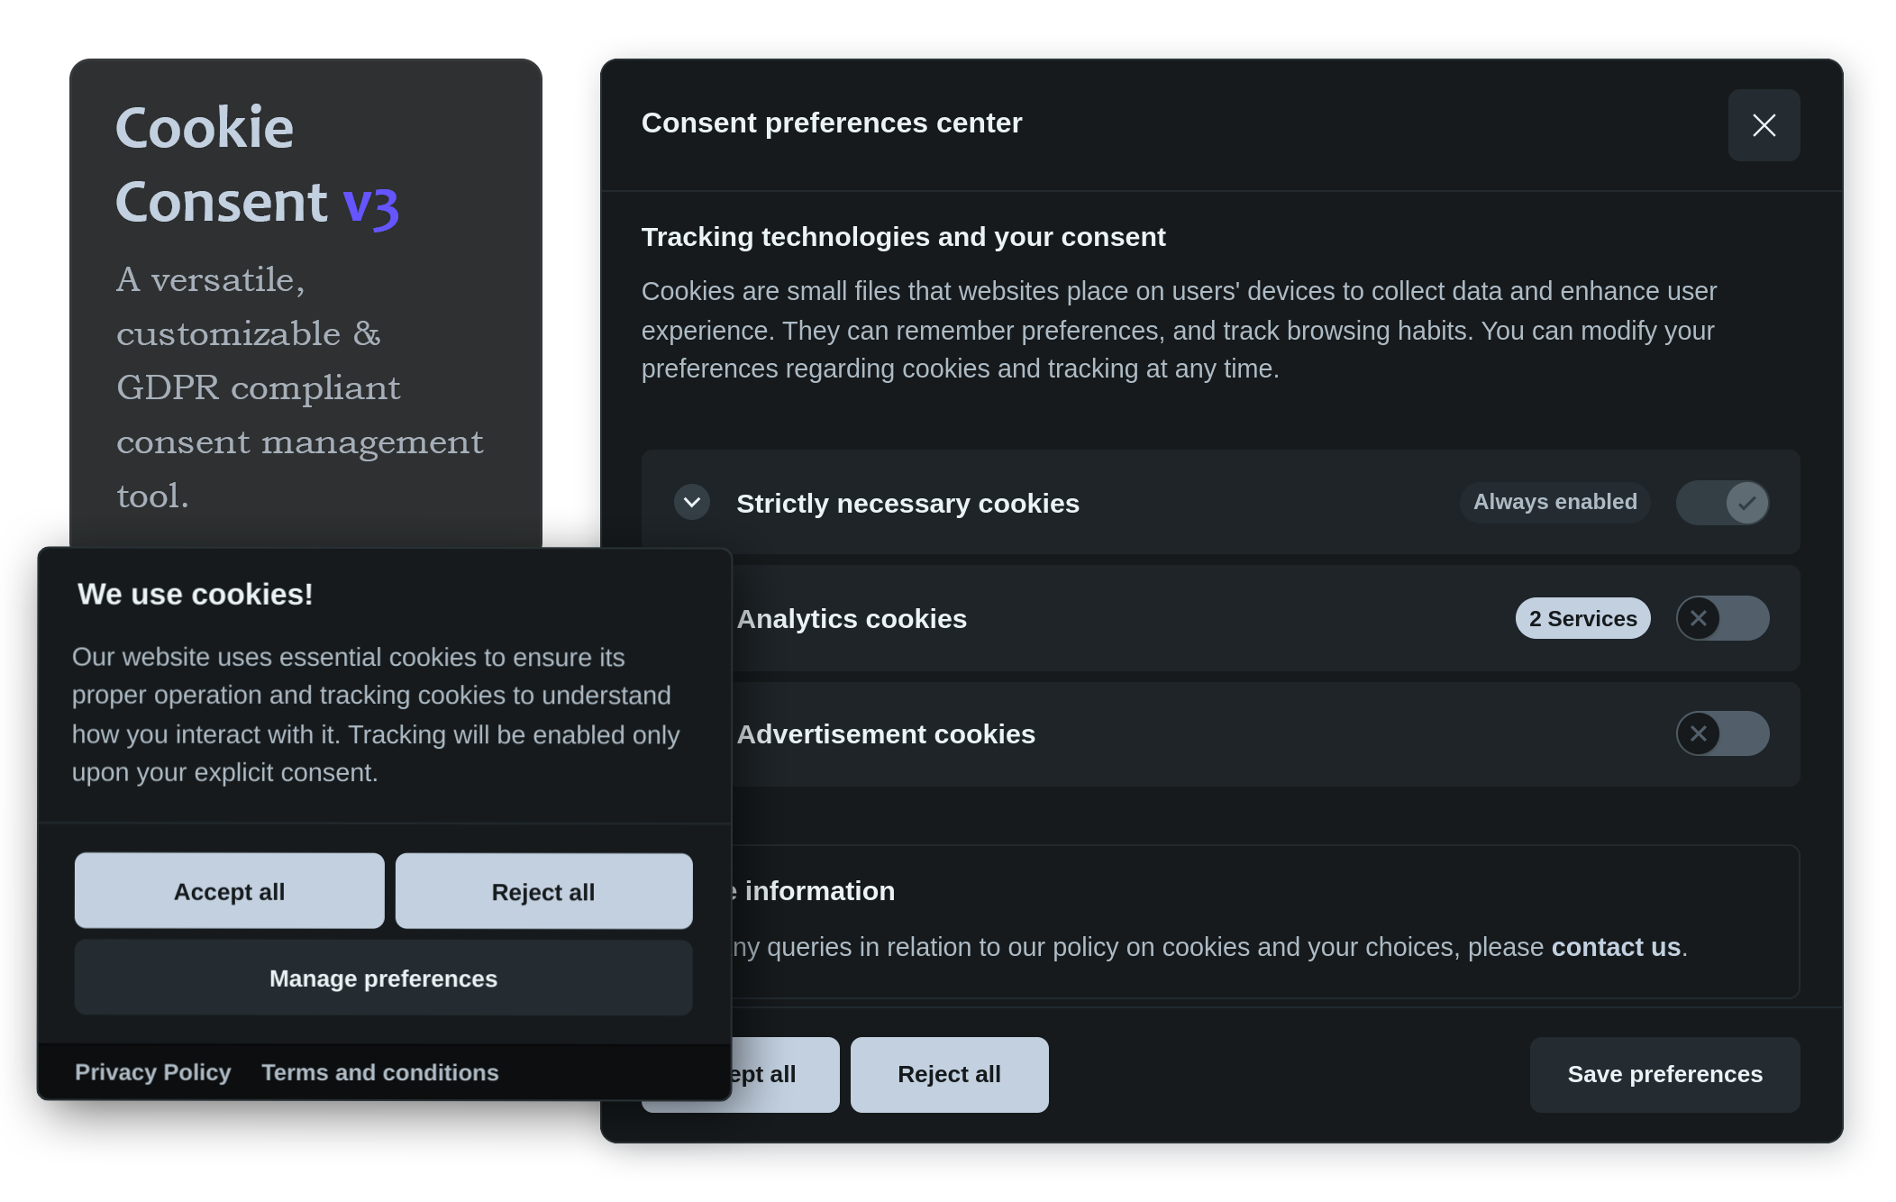Image resolution: width=1896 pixels, height=1202 pixels.
Task: Toggle the Strictly necessary cookies switch
Action: 1722,502
